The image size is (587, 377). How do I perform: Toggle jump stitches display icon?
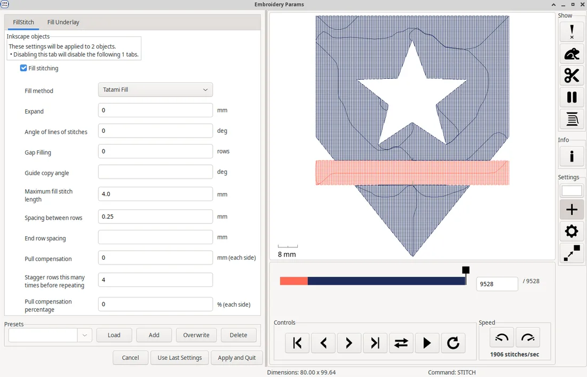pyautogui.click(x=572, y=54)
